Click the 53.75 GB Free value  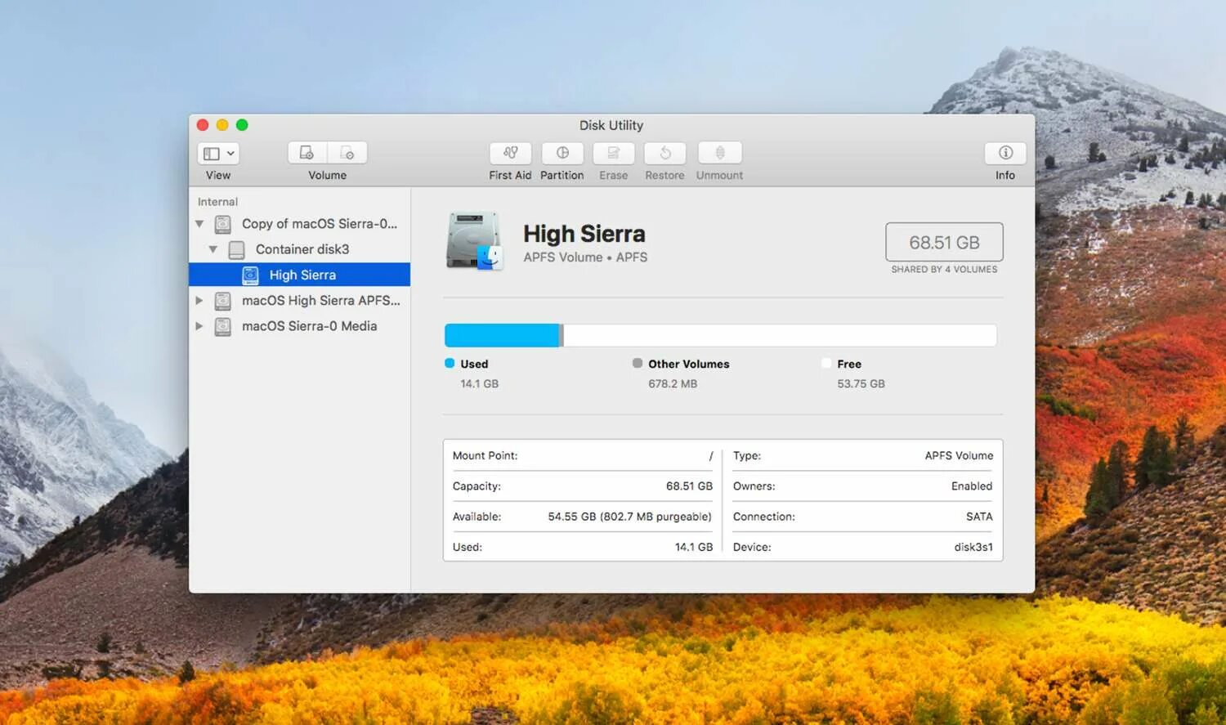click(861, 383)
